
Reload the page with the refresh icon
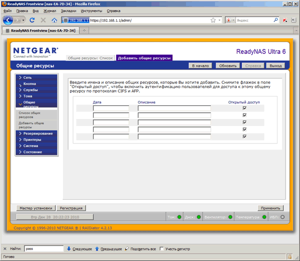click(x=32, y=20)
